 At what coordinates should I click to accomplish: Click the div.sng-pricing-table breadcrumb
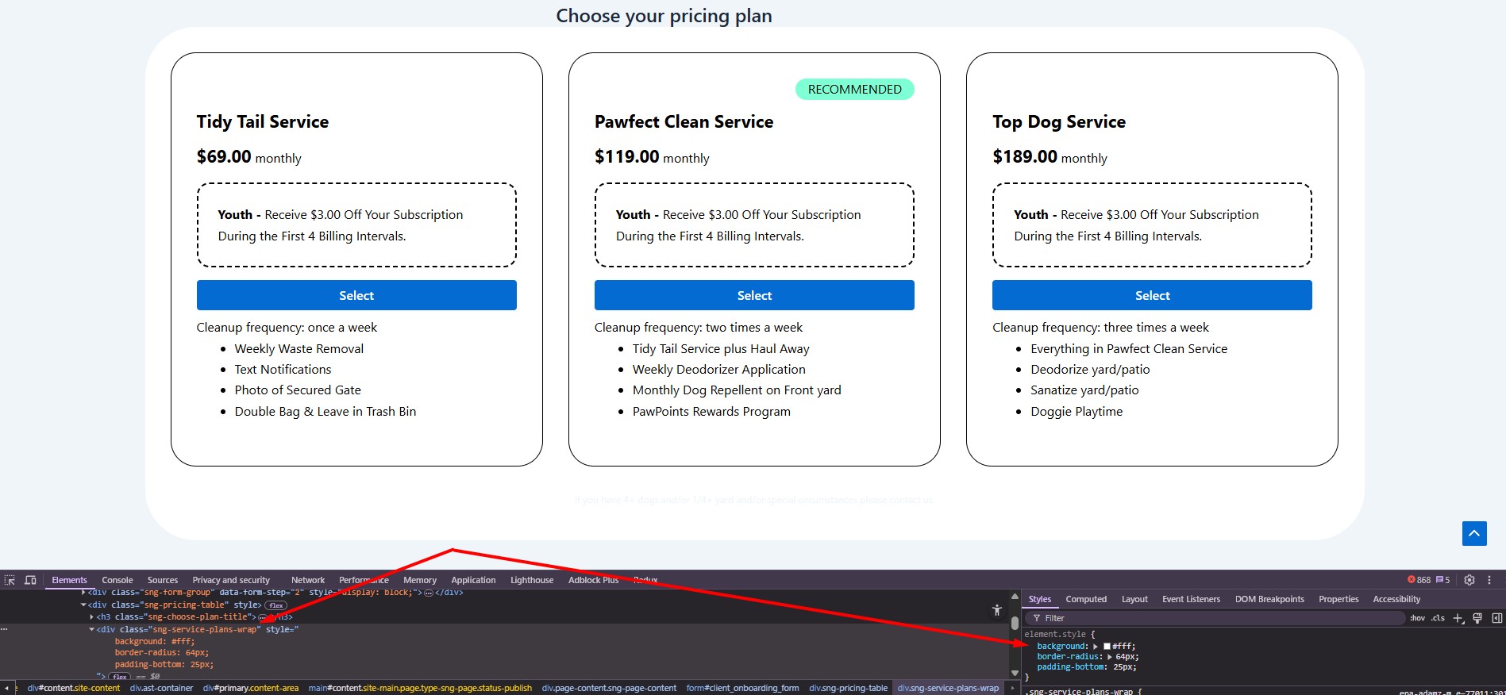coord(848,688)
